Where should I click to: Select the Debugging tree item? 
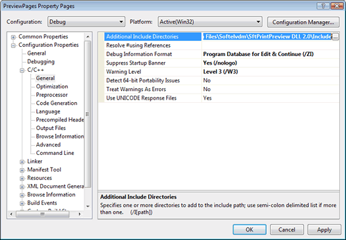tap(41, 61)
